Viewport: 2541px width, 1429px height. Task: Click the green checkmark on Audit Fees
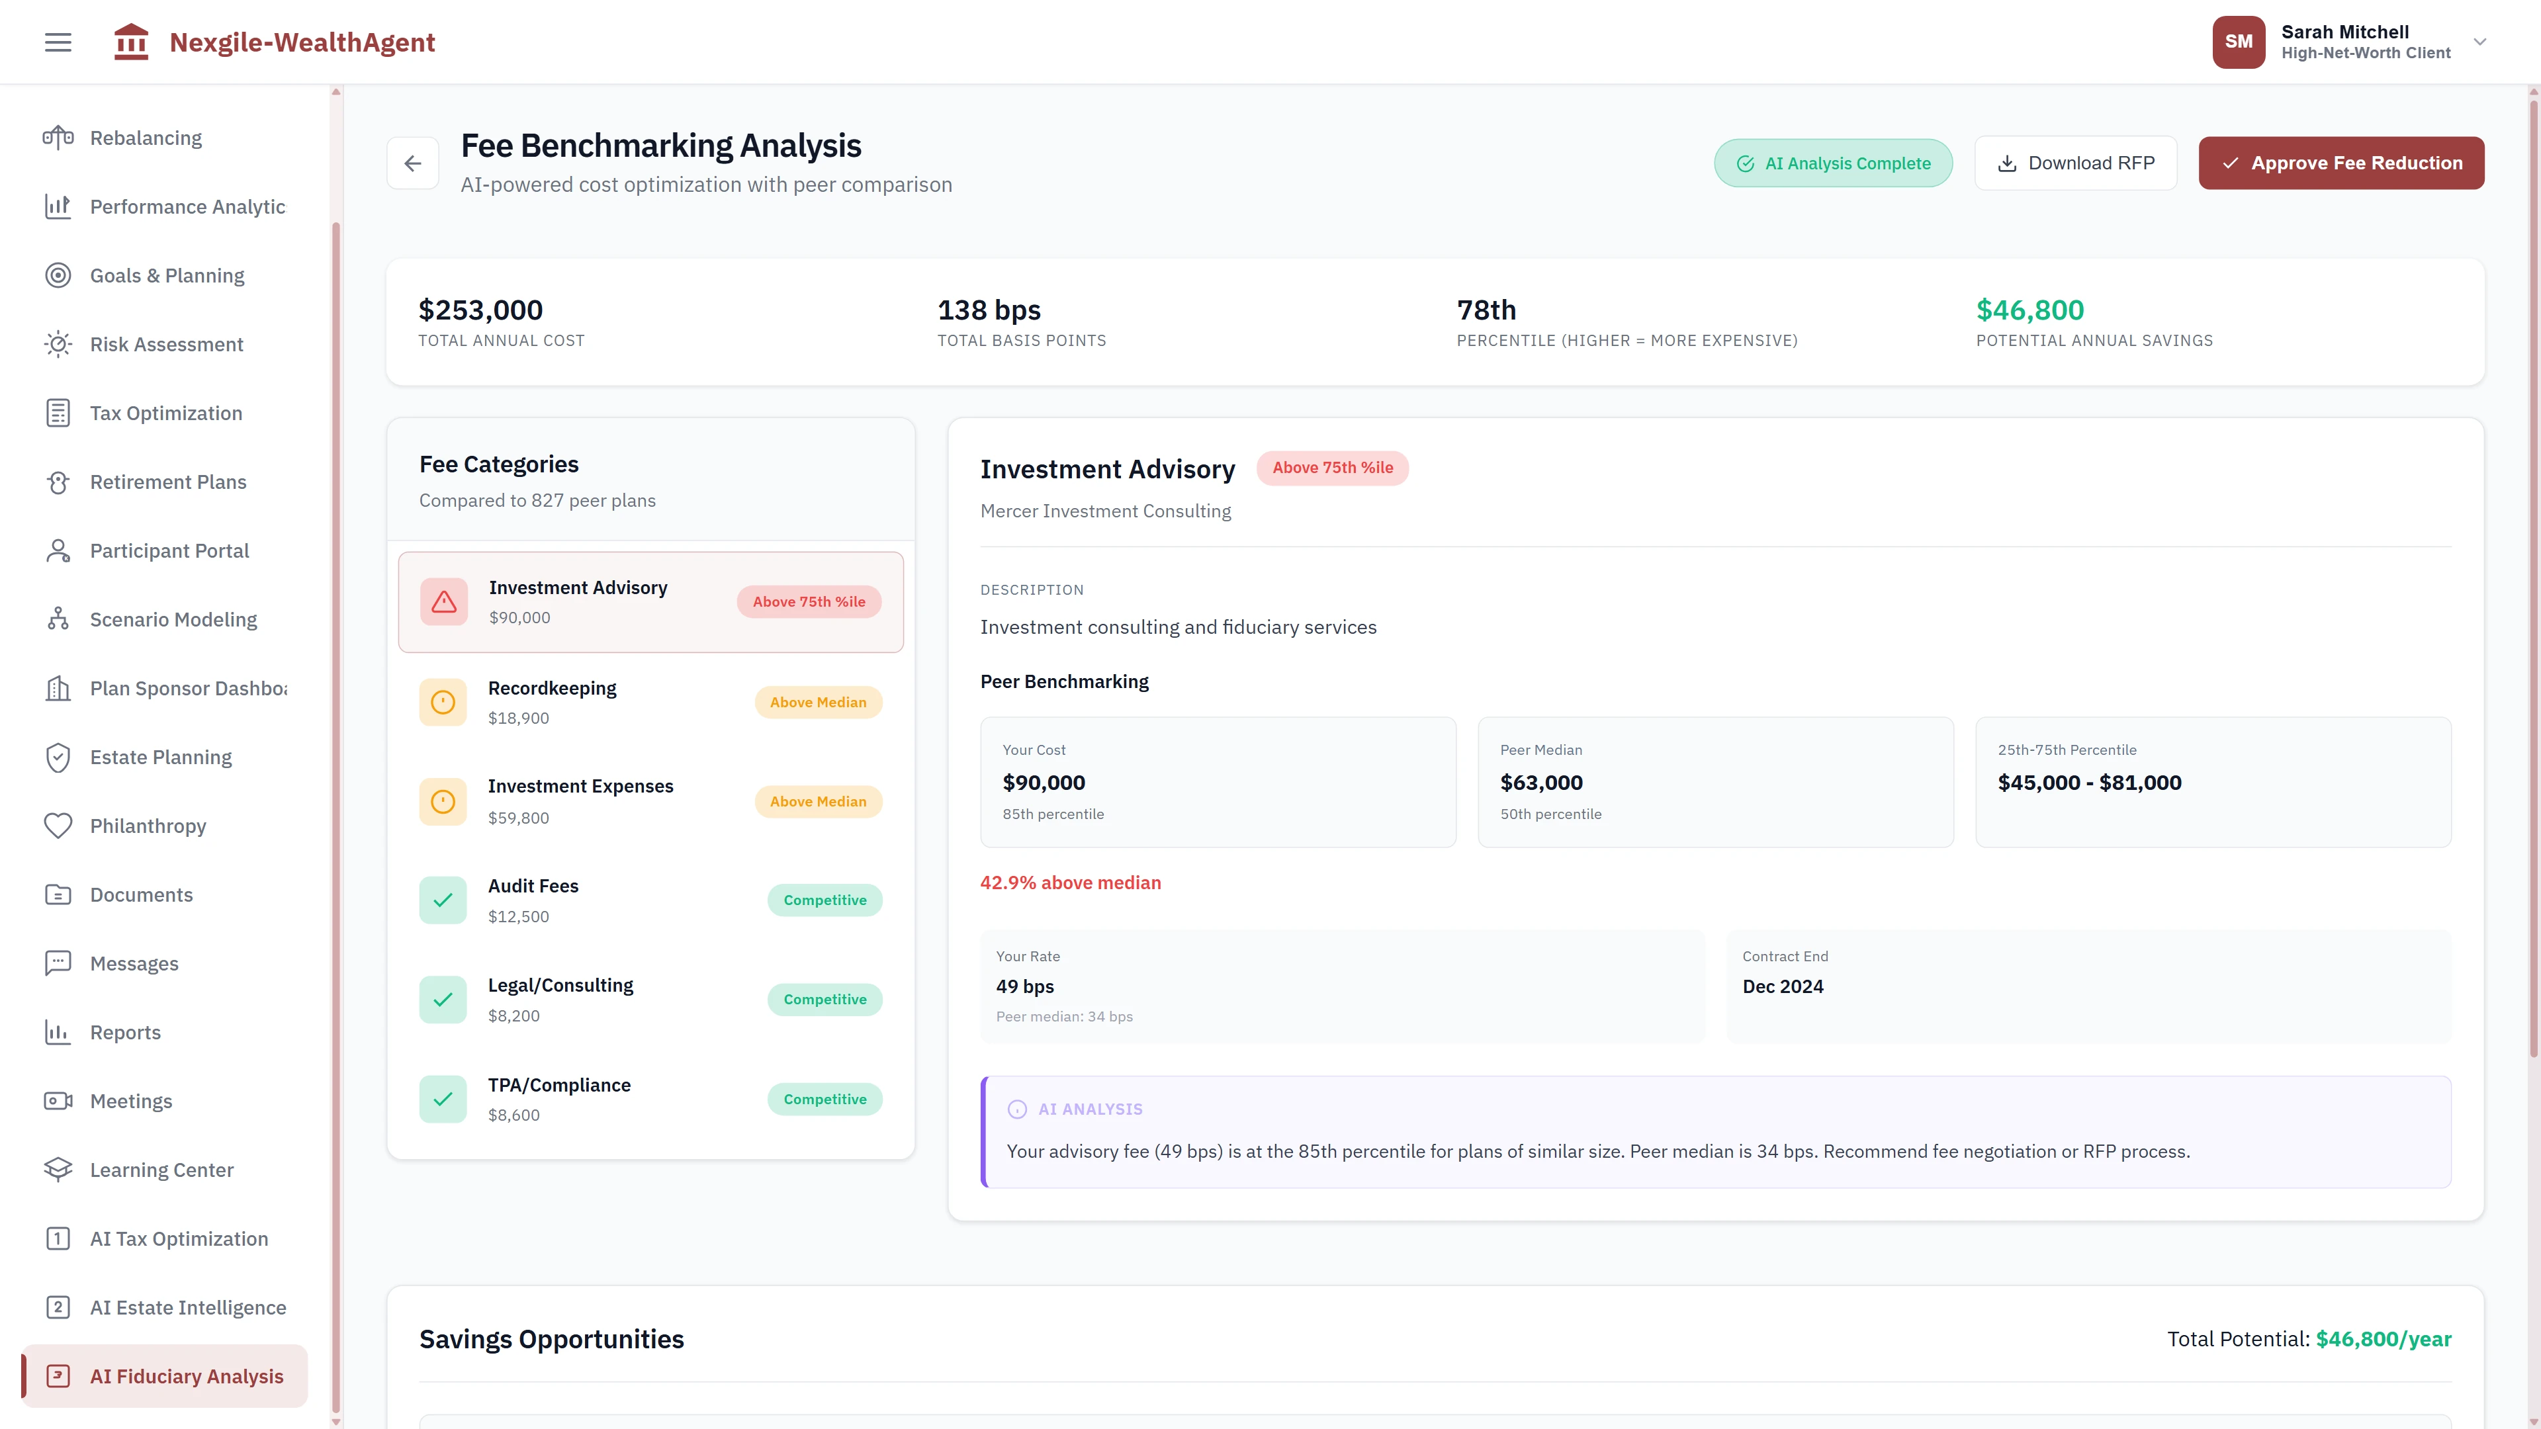443,900
